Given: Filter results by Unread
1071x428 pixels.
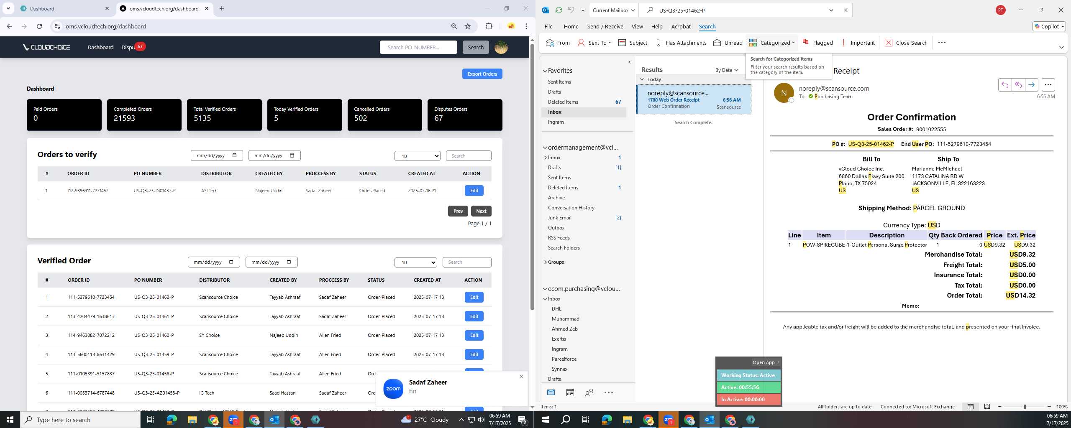Looking at the screenshot, I should click(728, 43).
